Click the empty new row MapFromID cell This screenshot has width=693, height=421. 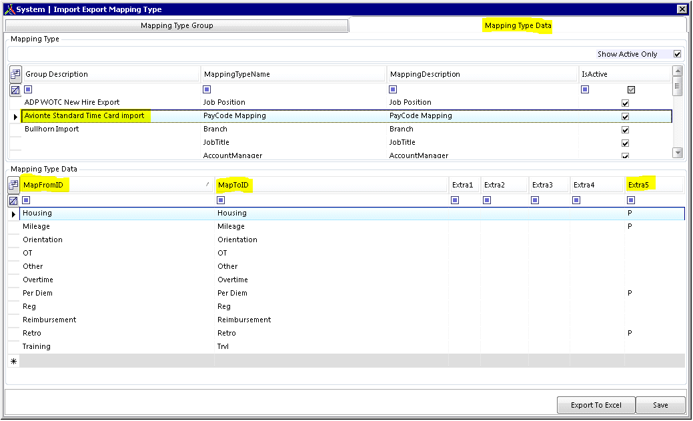[x=117, y=361]
